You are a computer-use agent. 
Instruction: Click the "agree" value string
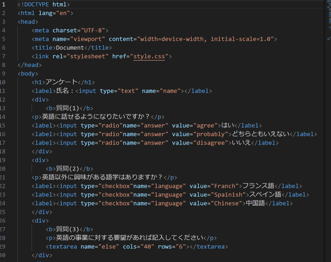(205, 125)
